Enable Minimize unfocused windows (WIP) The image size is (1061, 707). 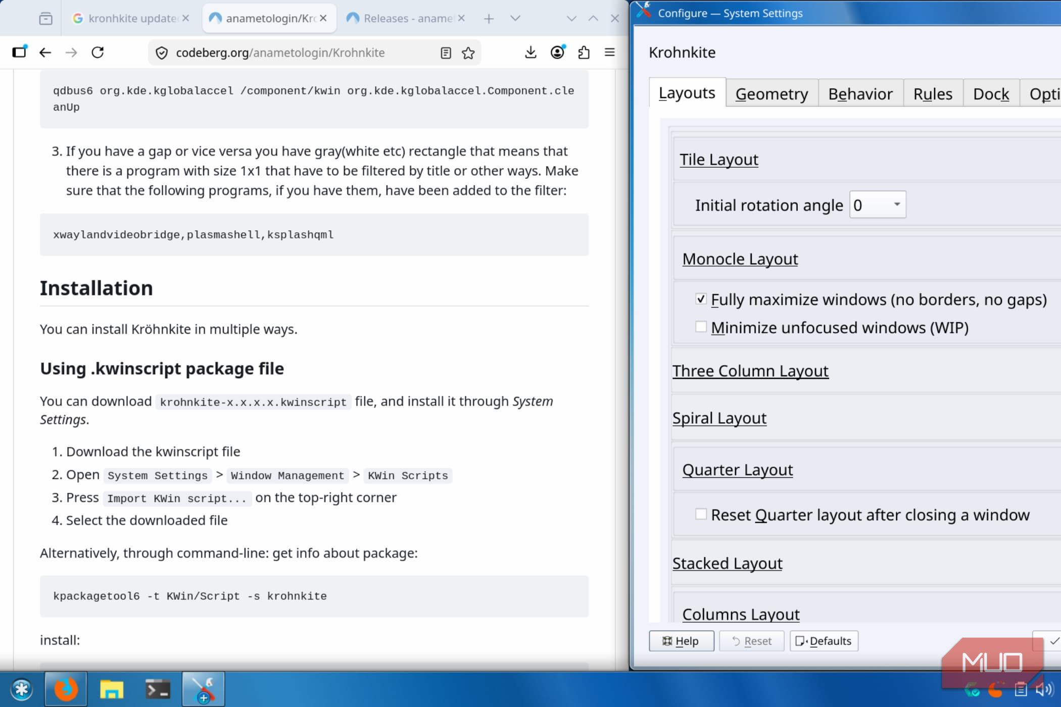pyautogui.click(x=701, y=327)
